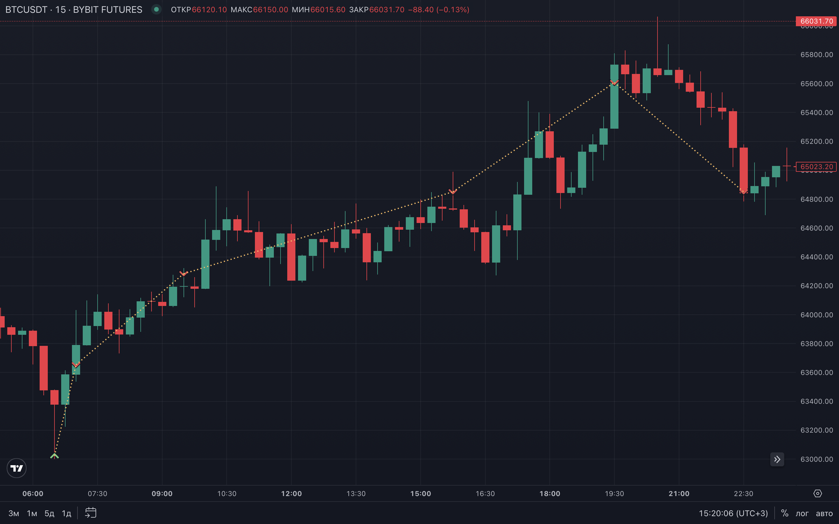
Task: Click the TradingView logo
Action: tap(16, 468)
